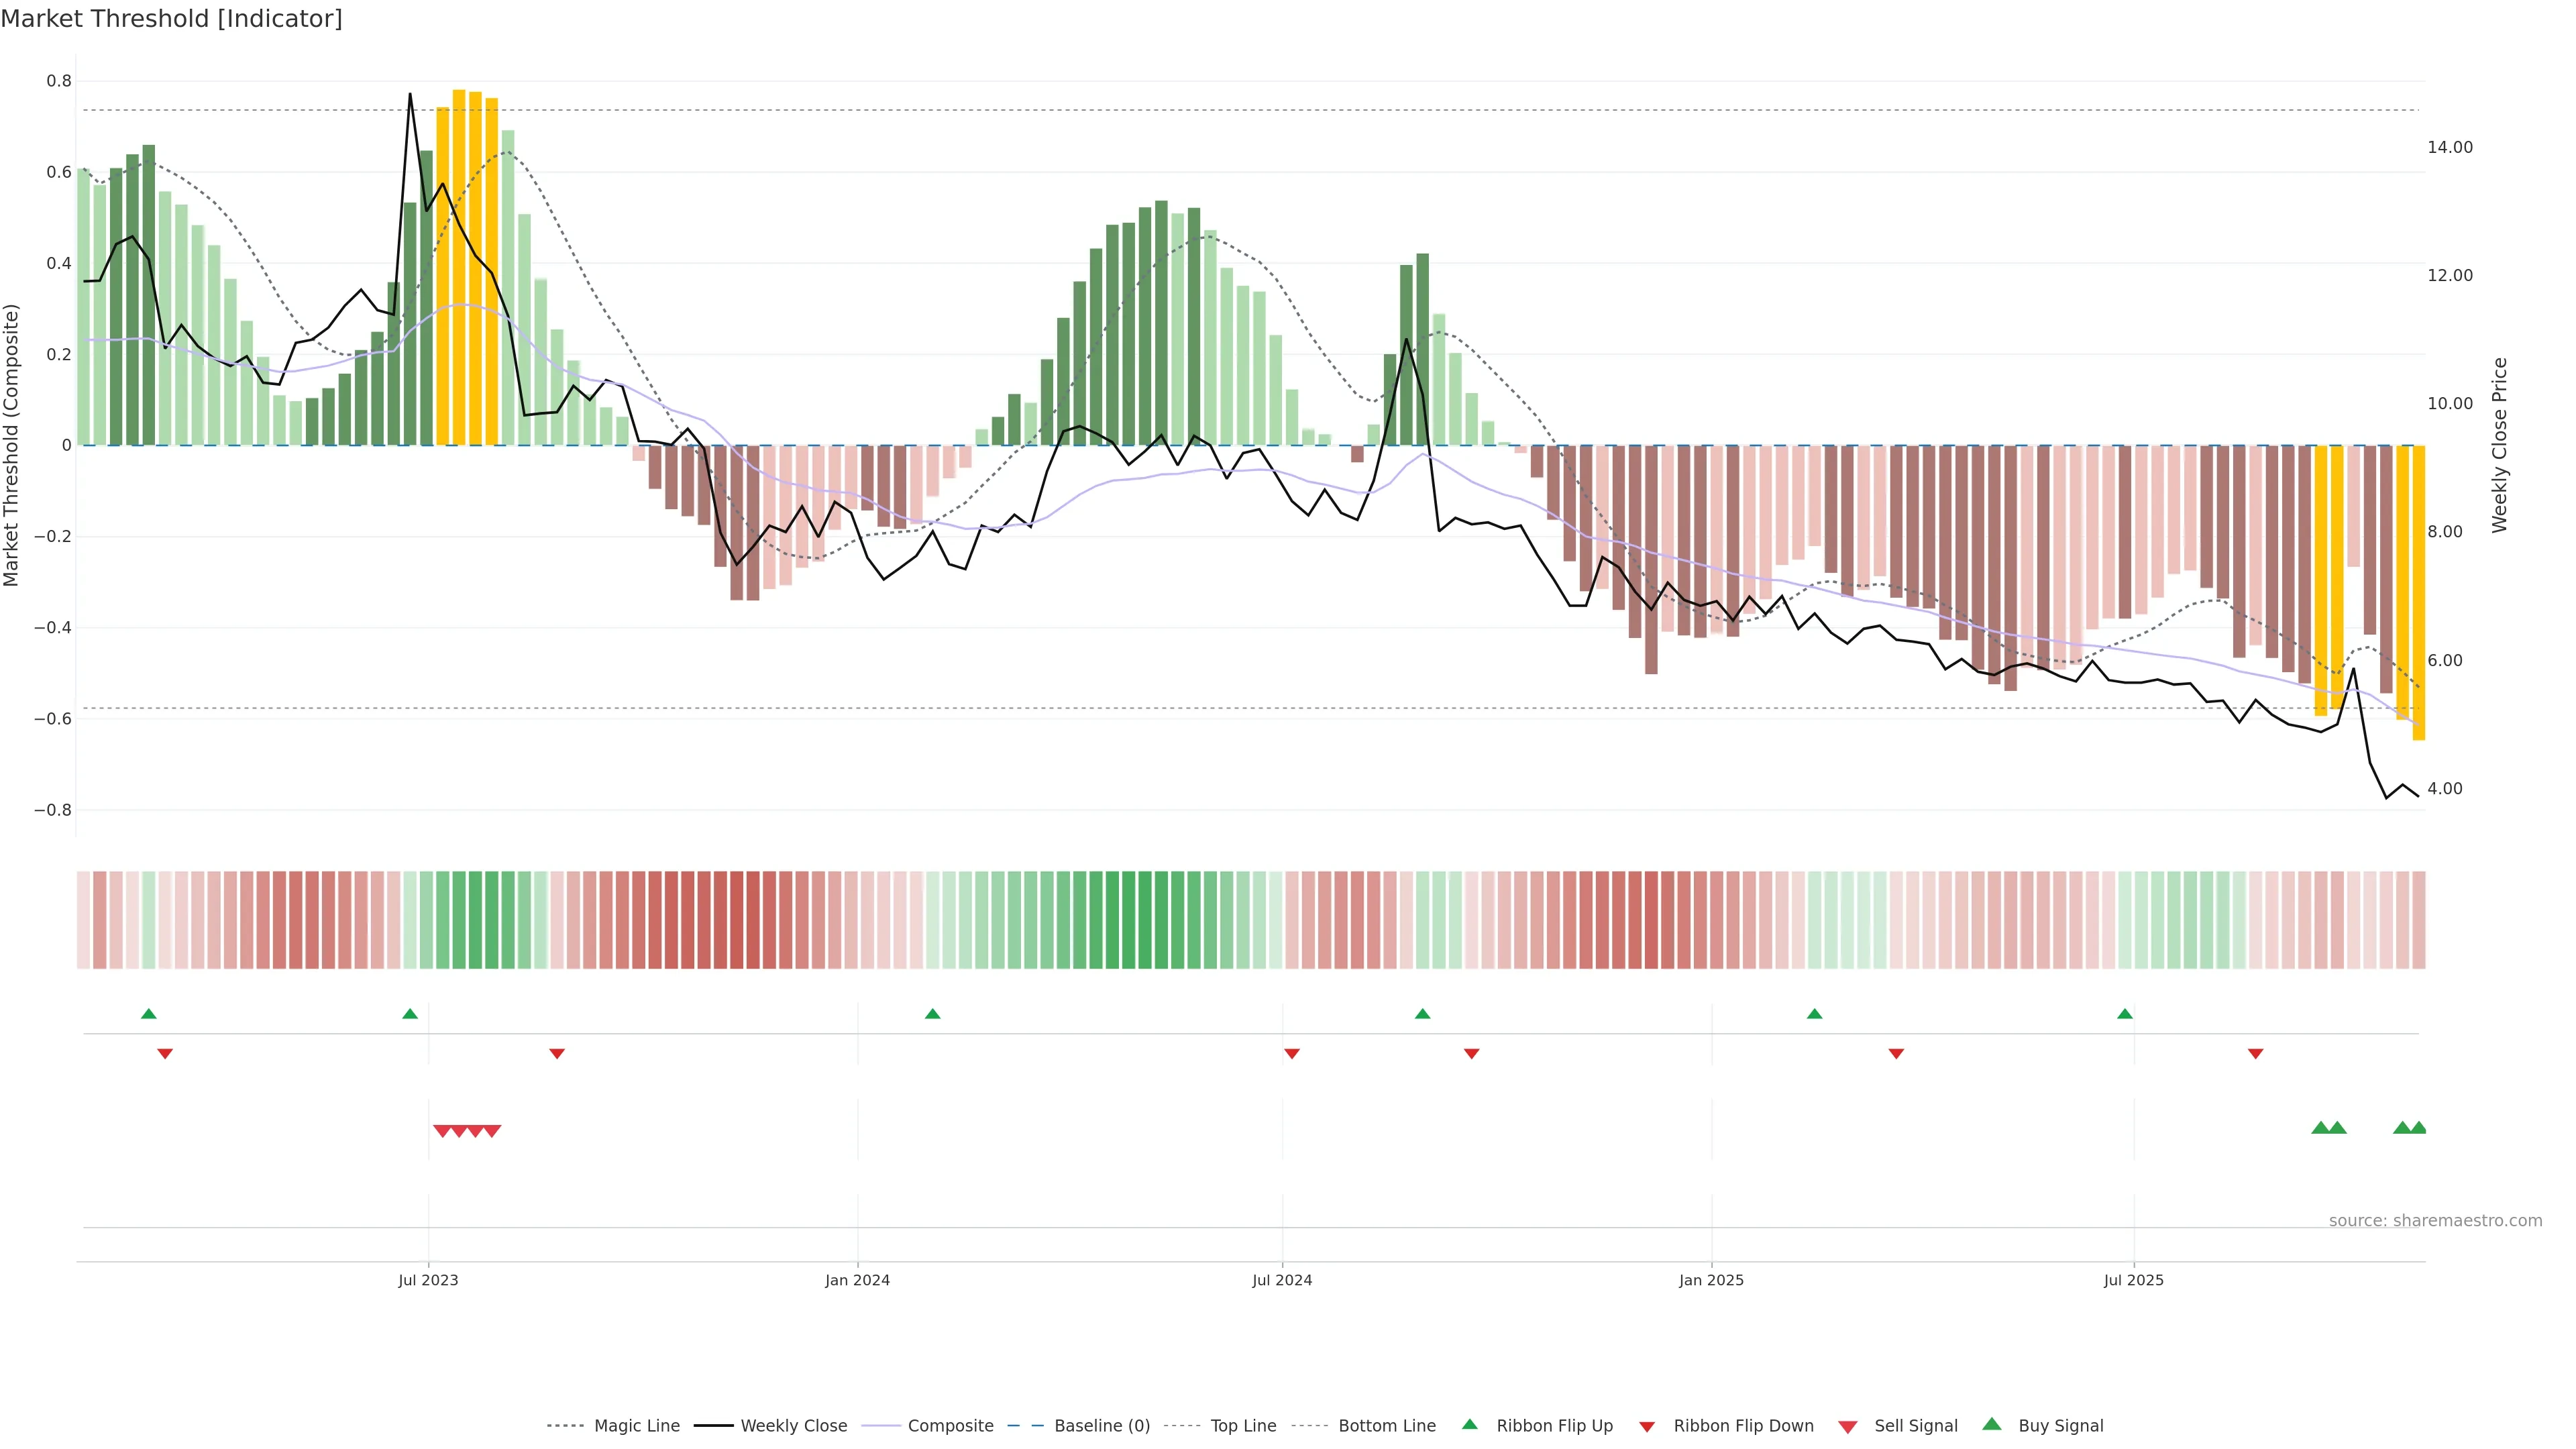Click Ribbon Flip Down legend triangle icon

pyautogui.click(x=1646, y=1427)
